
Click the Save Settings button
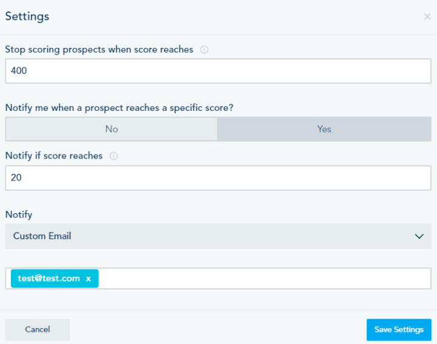click(399, 329)
